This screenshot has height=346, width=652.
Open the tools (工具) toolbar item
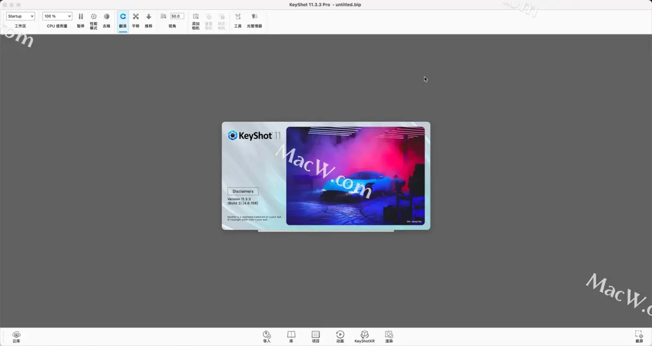pos(238,21)
